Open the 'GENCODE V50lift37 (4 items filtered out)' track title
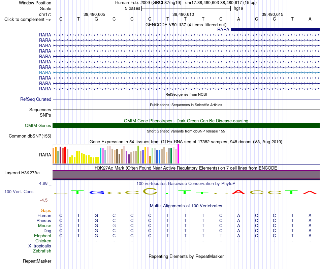Image resolution: width=320 pixels, height=269 pixels. 186,25
